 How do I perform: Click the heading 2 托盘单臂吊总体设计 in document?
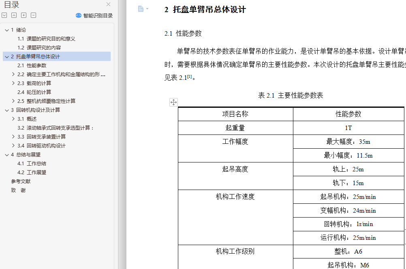click(205, 10)
